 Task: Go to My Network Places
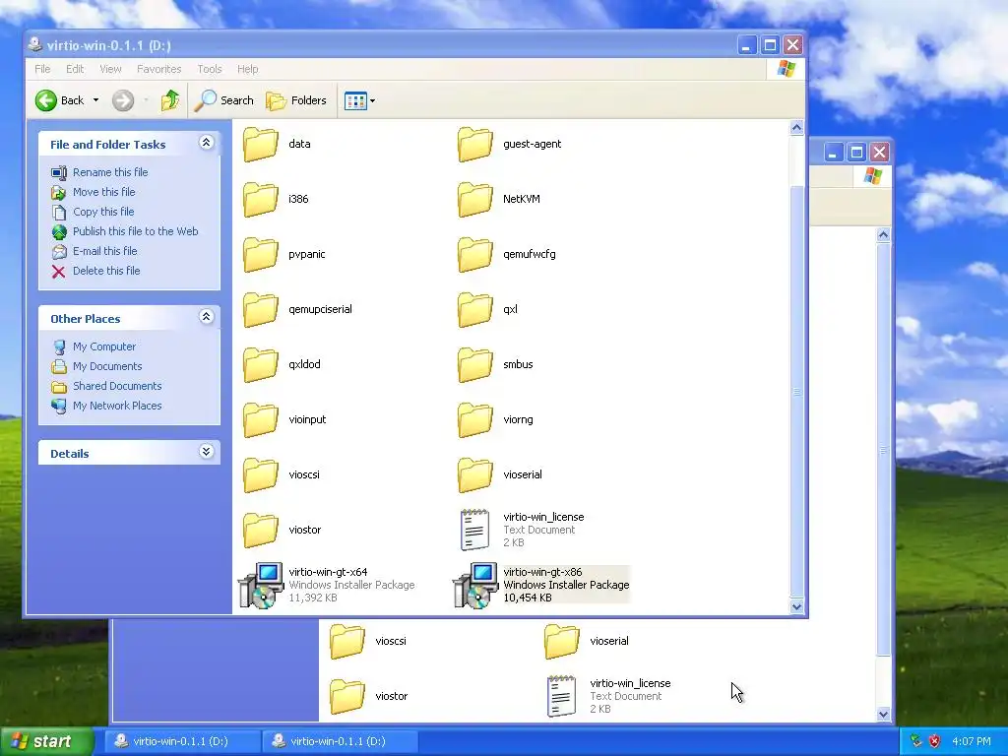106,406
